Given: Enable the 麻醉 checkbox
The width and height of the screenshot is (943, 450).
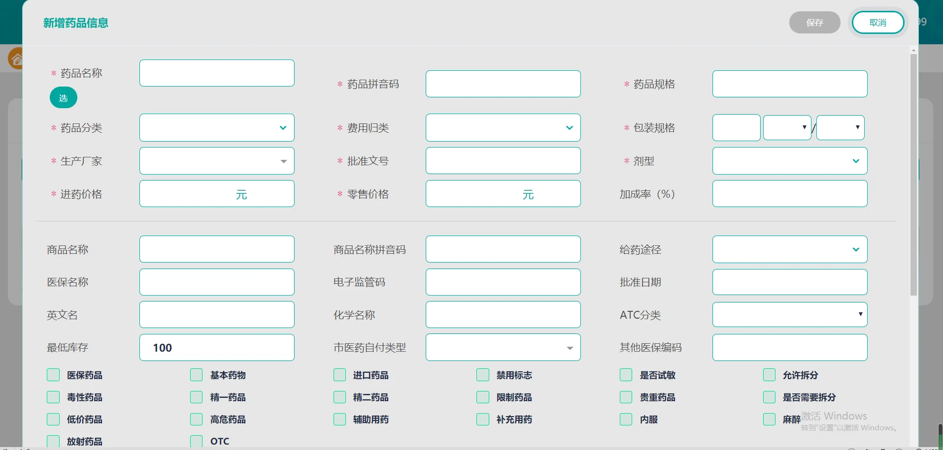Looking at the screenshot, I should pos(769,419).
